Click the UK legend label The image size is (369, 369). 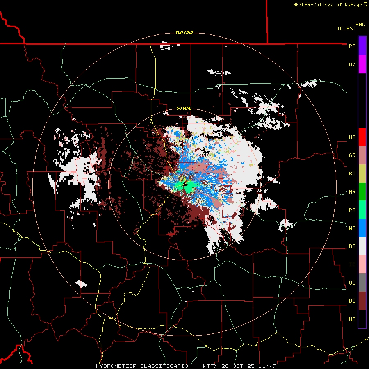352,64
